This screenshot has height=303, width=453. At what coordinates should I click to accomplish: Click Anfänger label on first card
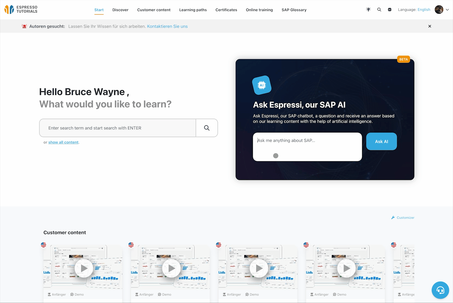point(57,295)
